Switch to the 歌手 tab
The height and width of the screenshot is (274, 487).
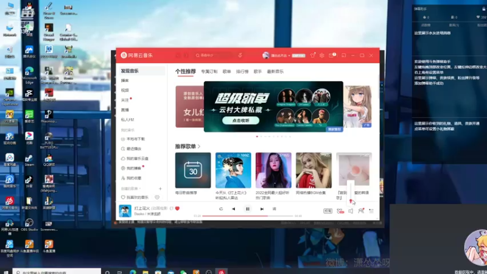(258, 71)
